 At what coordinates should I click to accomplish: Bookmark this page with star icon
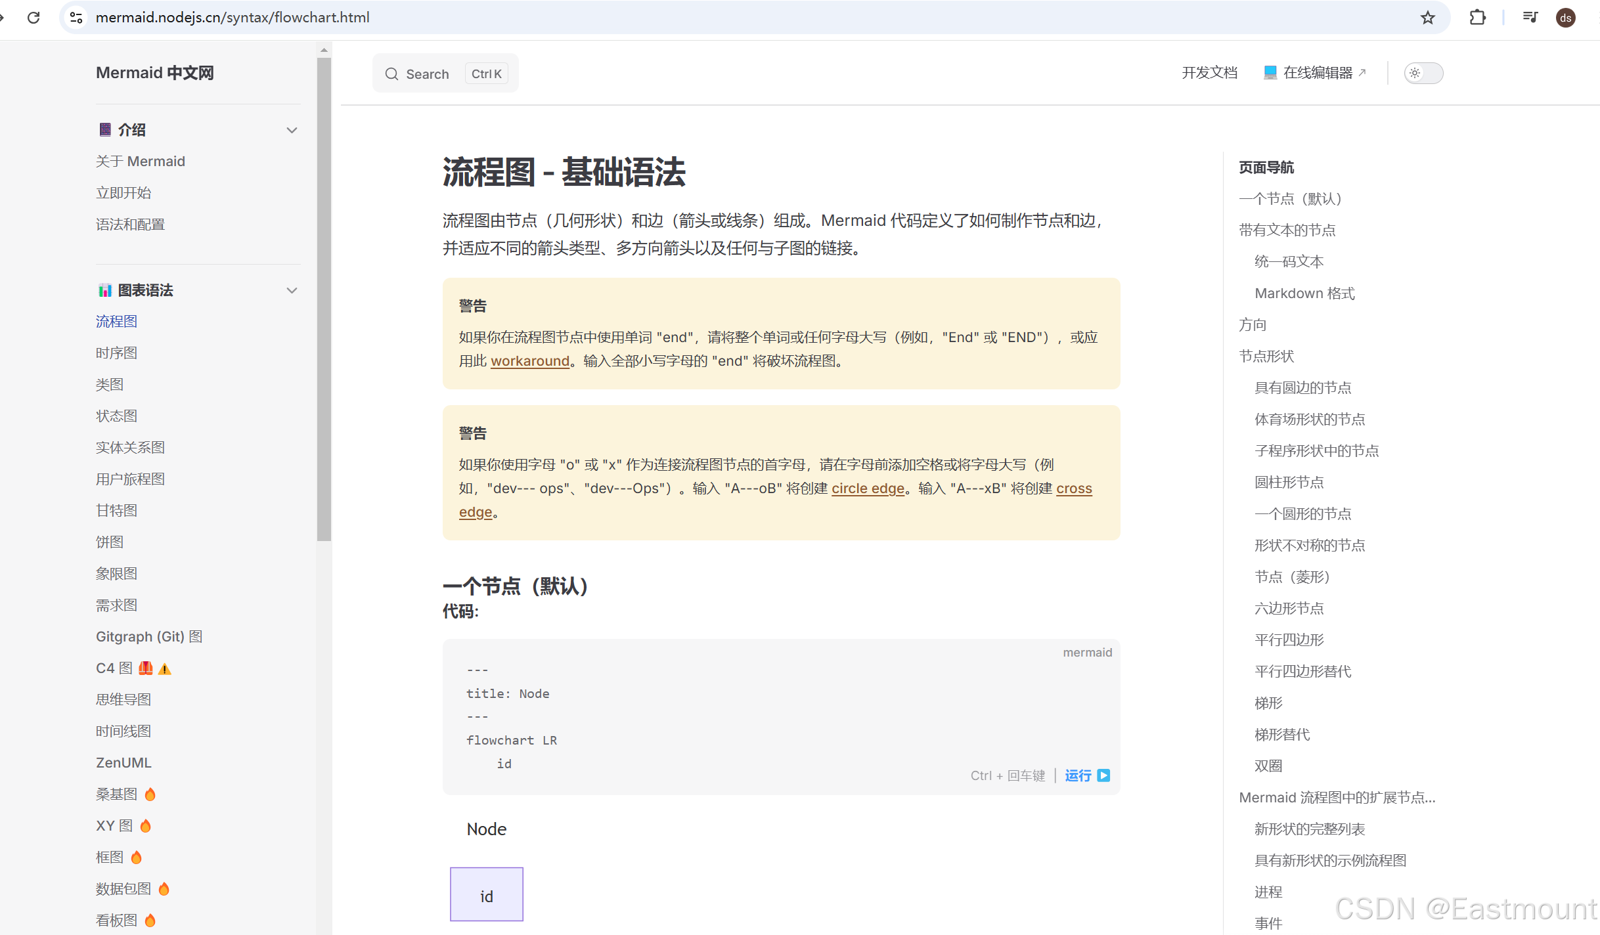tap(1427, 18)
